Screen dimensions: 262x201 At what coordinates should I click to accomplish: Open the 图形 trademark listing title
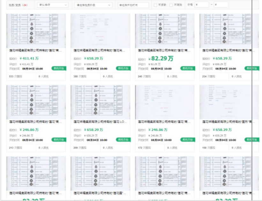tap(227, 122)
